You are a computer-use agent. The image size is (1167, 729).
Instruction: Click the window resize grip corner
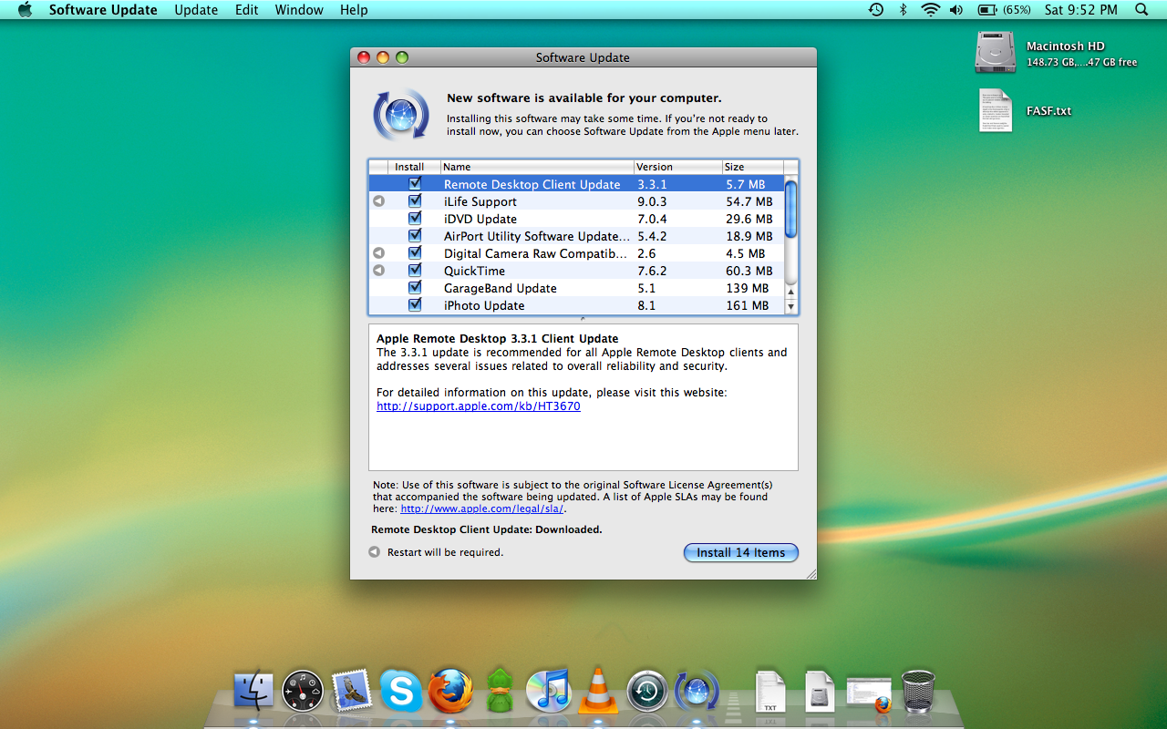click(x=810, y=572)
